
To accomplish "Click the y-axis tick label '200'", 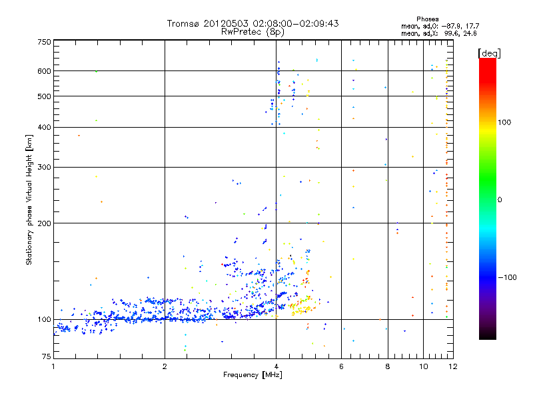I will 44,223.
